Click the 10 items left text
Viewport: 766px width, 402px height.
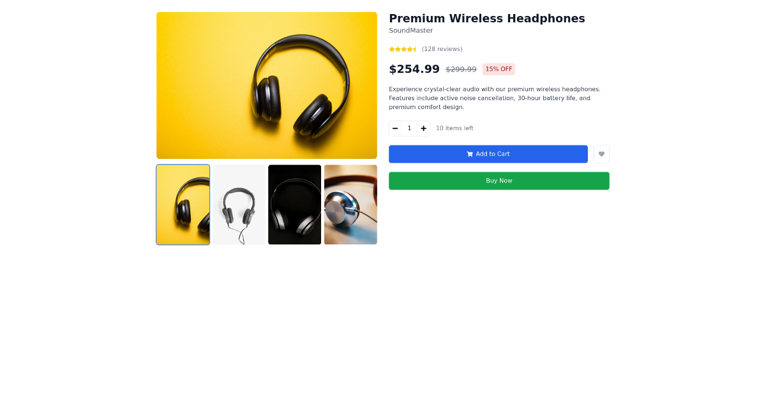coord(454,128)
